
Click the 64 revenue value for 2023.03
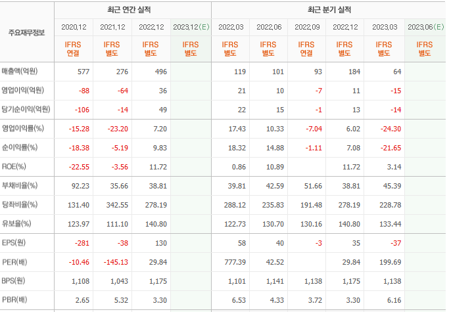click(x=397, y=72)
